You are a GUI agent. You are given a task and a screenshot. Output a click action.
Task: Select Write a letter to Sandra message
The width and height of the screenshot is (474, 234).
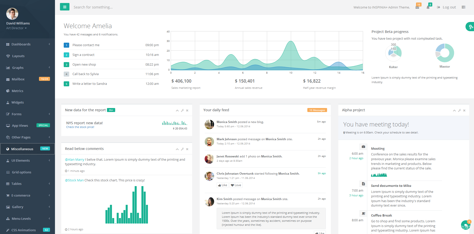111,84
